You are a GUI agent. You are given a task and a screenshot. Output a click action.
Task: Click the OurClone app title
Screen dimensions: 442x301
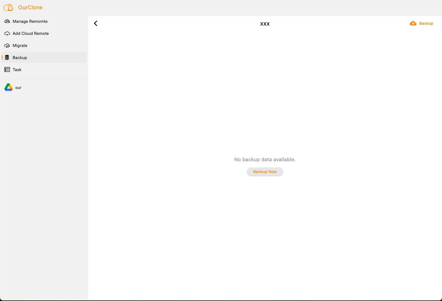[30, 7]
